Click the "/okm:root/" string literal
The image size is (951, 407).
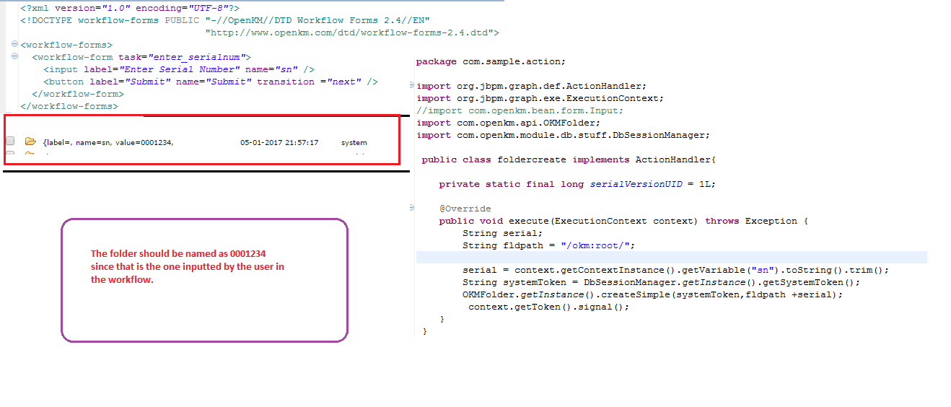pos(597,245)
